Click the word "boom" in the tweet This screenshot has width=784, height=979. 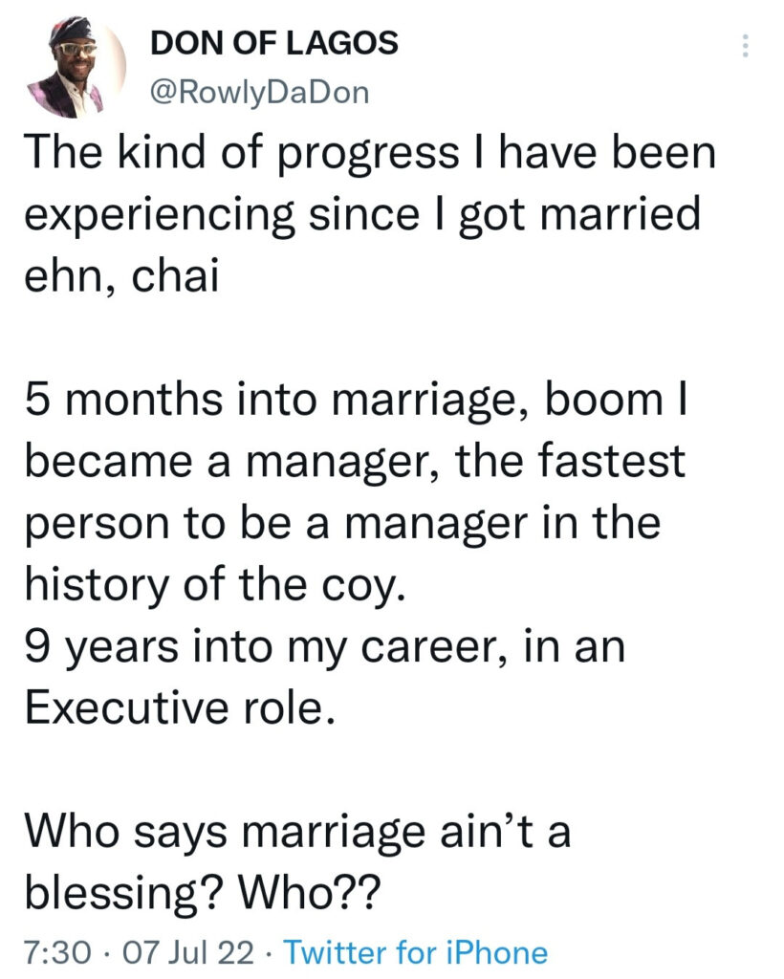[x=603, y=400]
